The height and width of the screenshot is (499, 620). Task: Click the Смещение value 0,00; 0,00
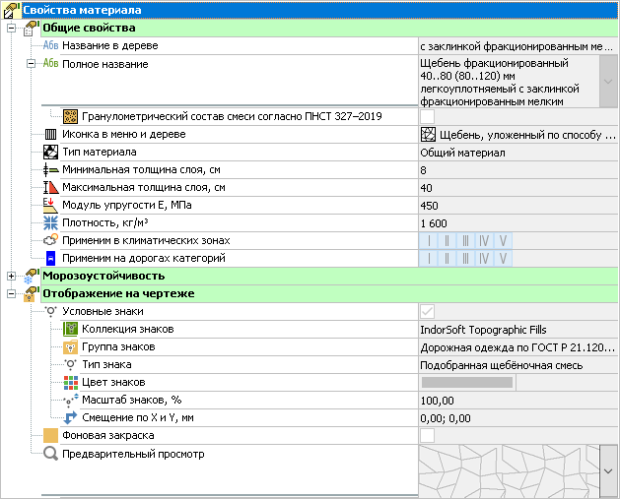518,418
